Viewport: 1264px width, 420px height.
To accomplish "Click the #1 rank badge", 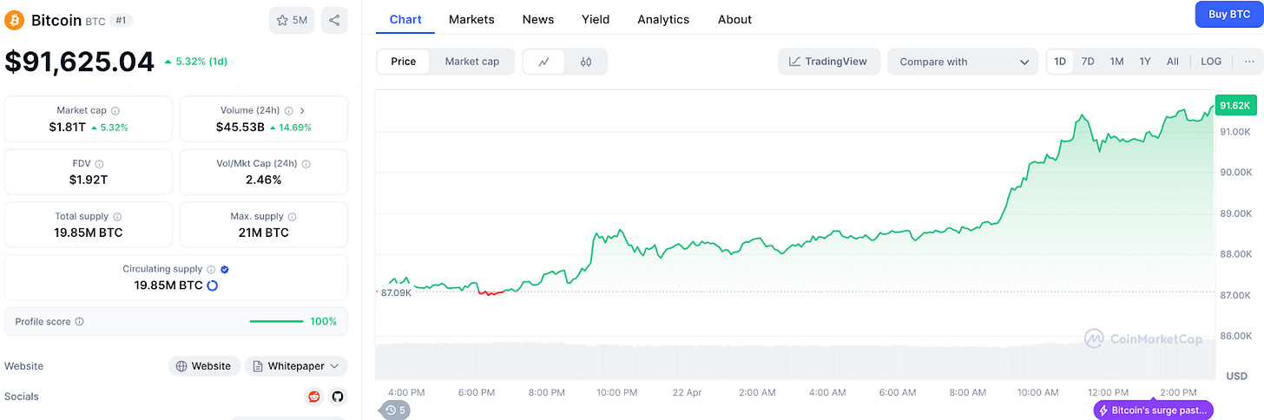I will click(x=122, y=20).
